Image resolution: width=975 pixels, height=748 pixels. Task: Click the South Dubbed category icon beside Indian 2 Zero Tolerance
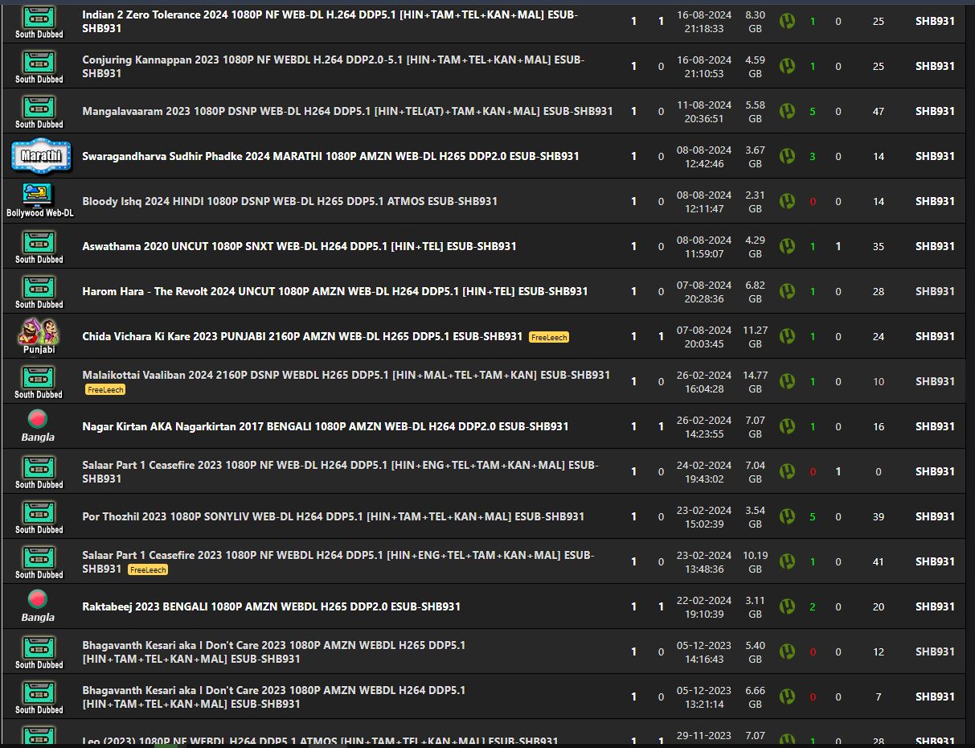point(38,21)
